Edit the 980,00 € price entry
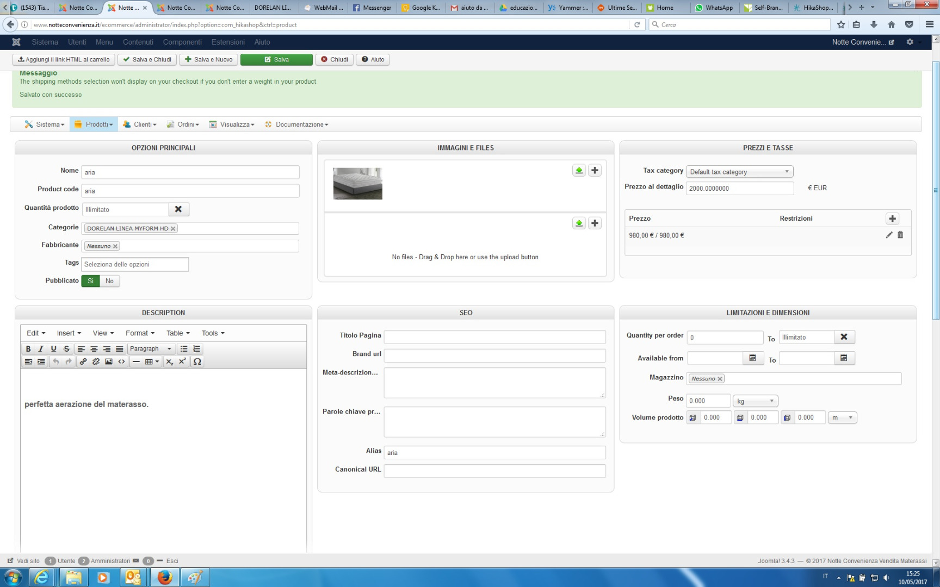Screen dimensions: 940x587 point(889,235)
